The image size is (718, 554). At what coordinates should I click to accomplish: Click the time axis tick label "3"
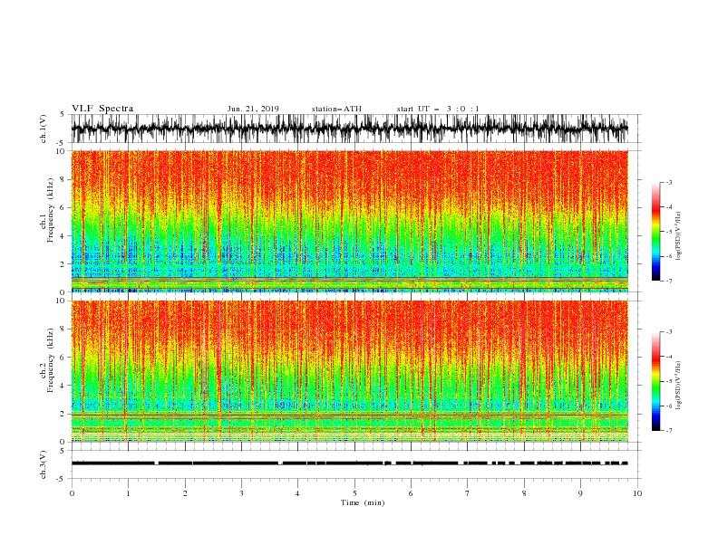[x=241, y=493]
